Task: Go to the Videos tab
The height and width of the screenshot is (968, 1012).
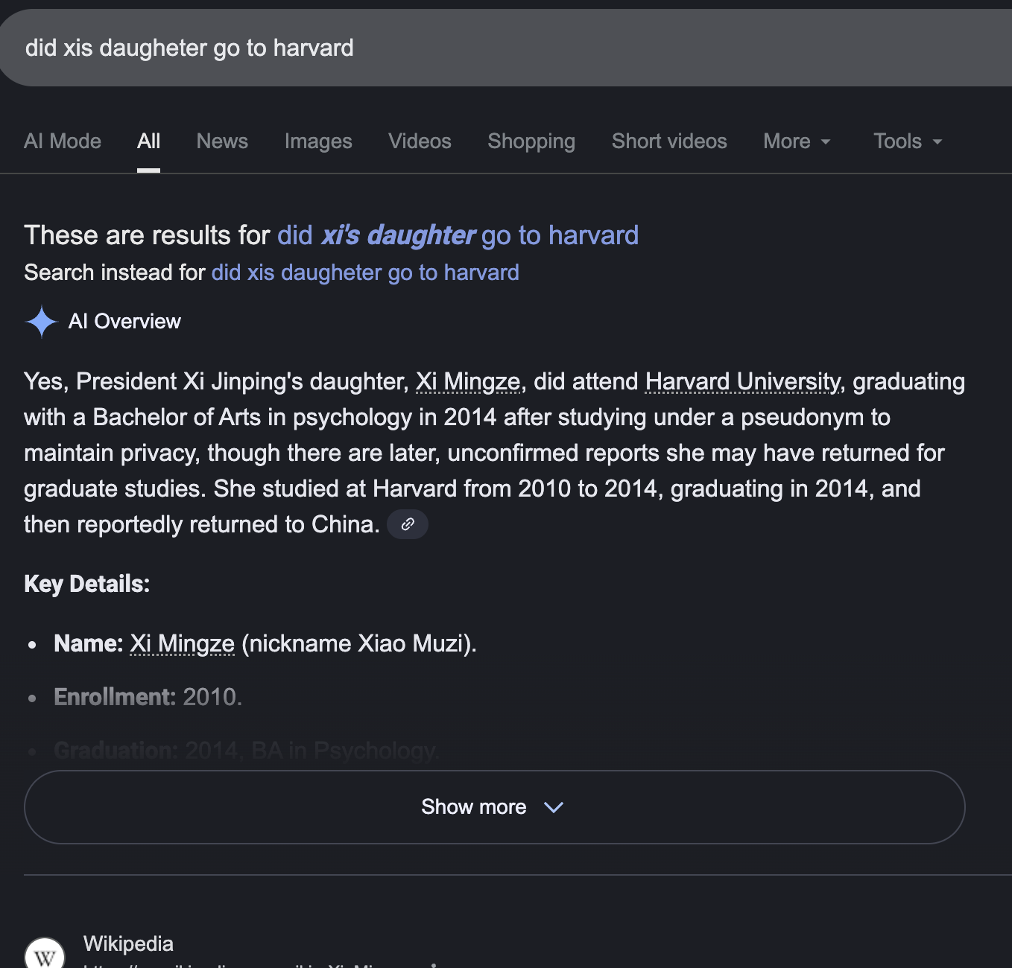Action: pyautogui.click(x=420, y=141)
